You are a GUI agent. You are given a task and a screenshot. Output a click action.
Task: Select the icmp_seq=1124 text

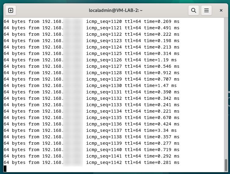coord(104,47)
